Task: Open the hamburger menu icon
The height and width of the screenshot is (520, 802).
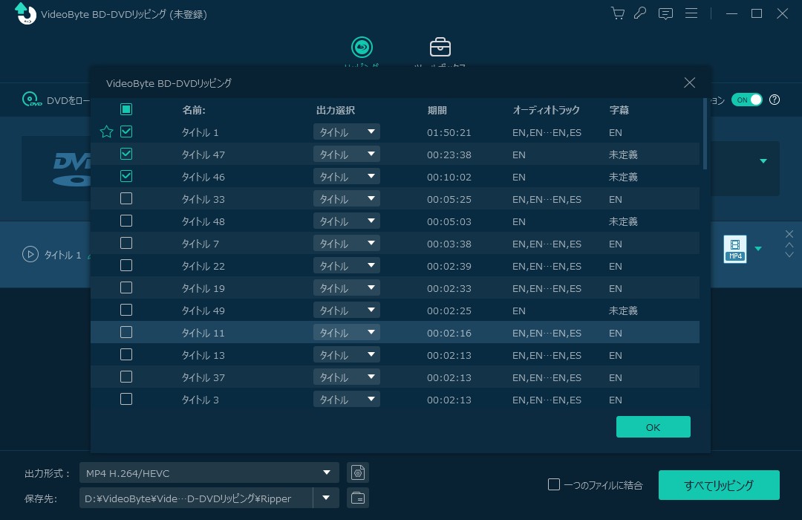Action: tap(691, 13)
